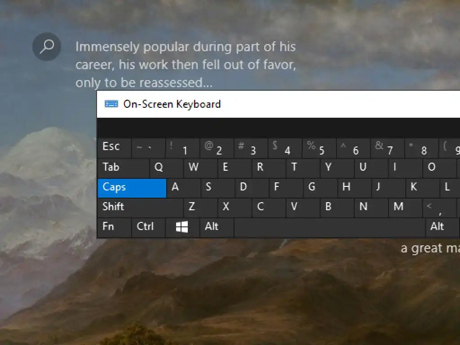This screenshot has width=460, height=345.
Task: Tap the Esc key
Action: [x=115, y=148]
